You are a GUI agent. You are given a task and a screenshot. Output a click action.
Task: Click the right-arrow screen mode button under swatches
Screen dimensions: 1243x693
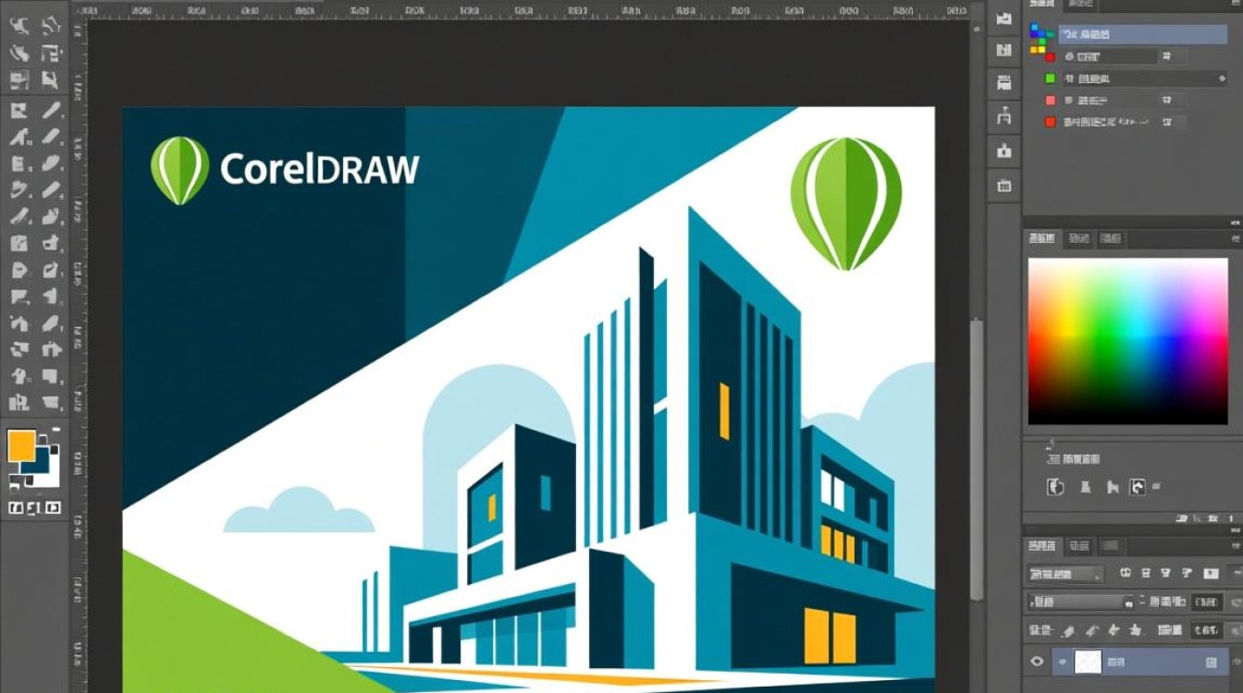53,507
